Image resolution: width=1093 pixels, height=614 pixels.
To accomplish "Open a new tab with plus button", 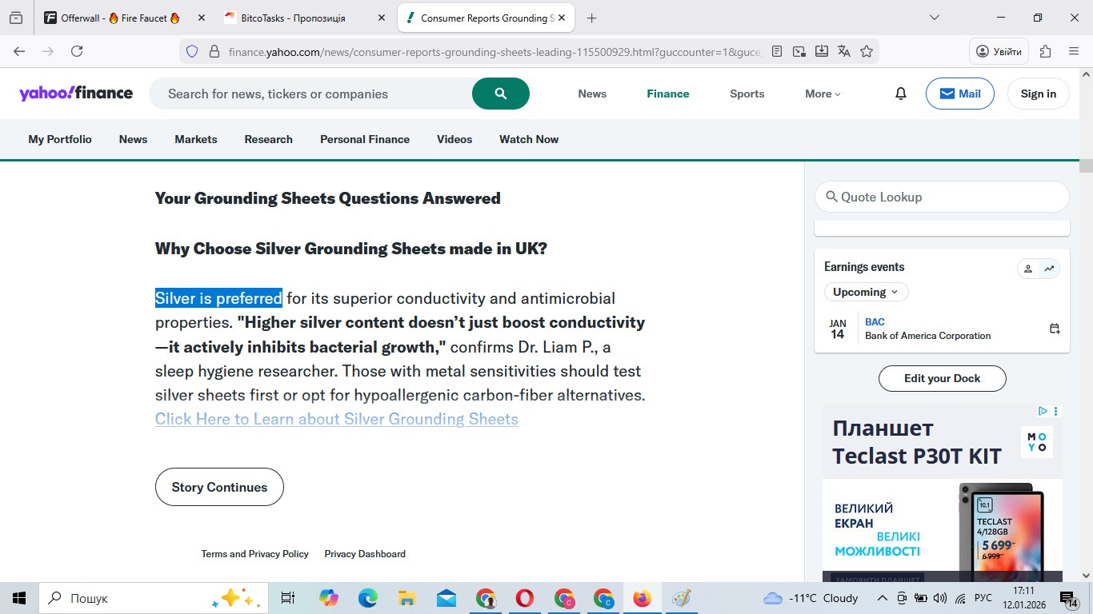I will click(x=592, y=18).
